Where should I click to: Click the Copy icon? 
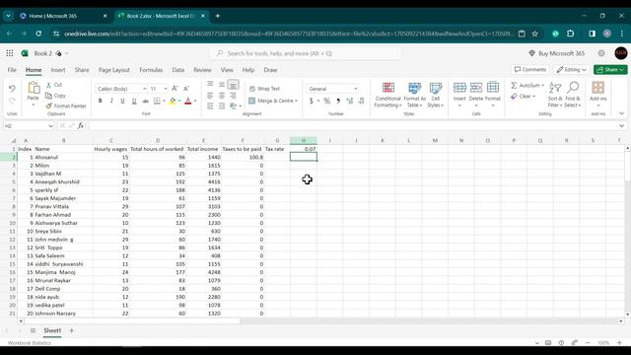tap(48, 96)
